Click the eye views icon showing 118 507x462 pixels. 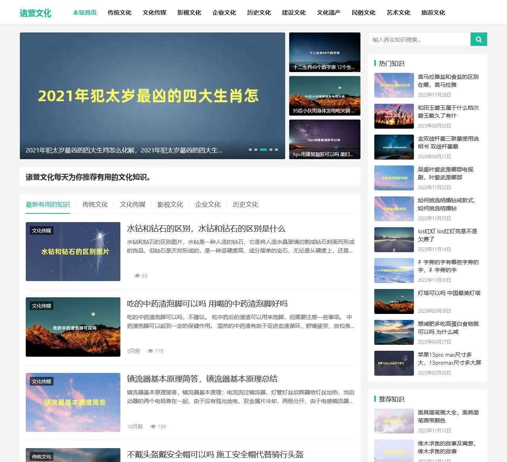[x=151, y=351]
